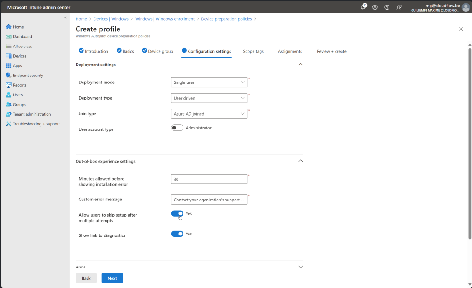Open the Join type dropdown
Screen dimensions: 472x288
[x=209, y=114]
